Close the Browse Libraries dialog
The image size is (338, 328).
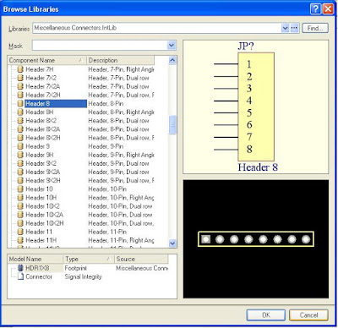[328, 9]
